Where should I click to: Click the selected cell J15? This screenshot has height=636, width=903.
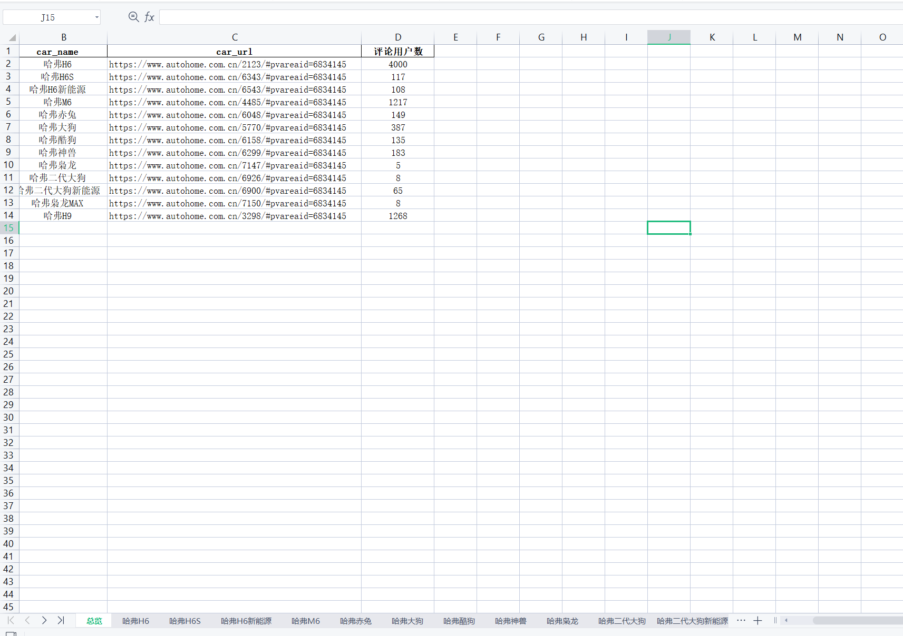669,228
